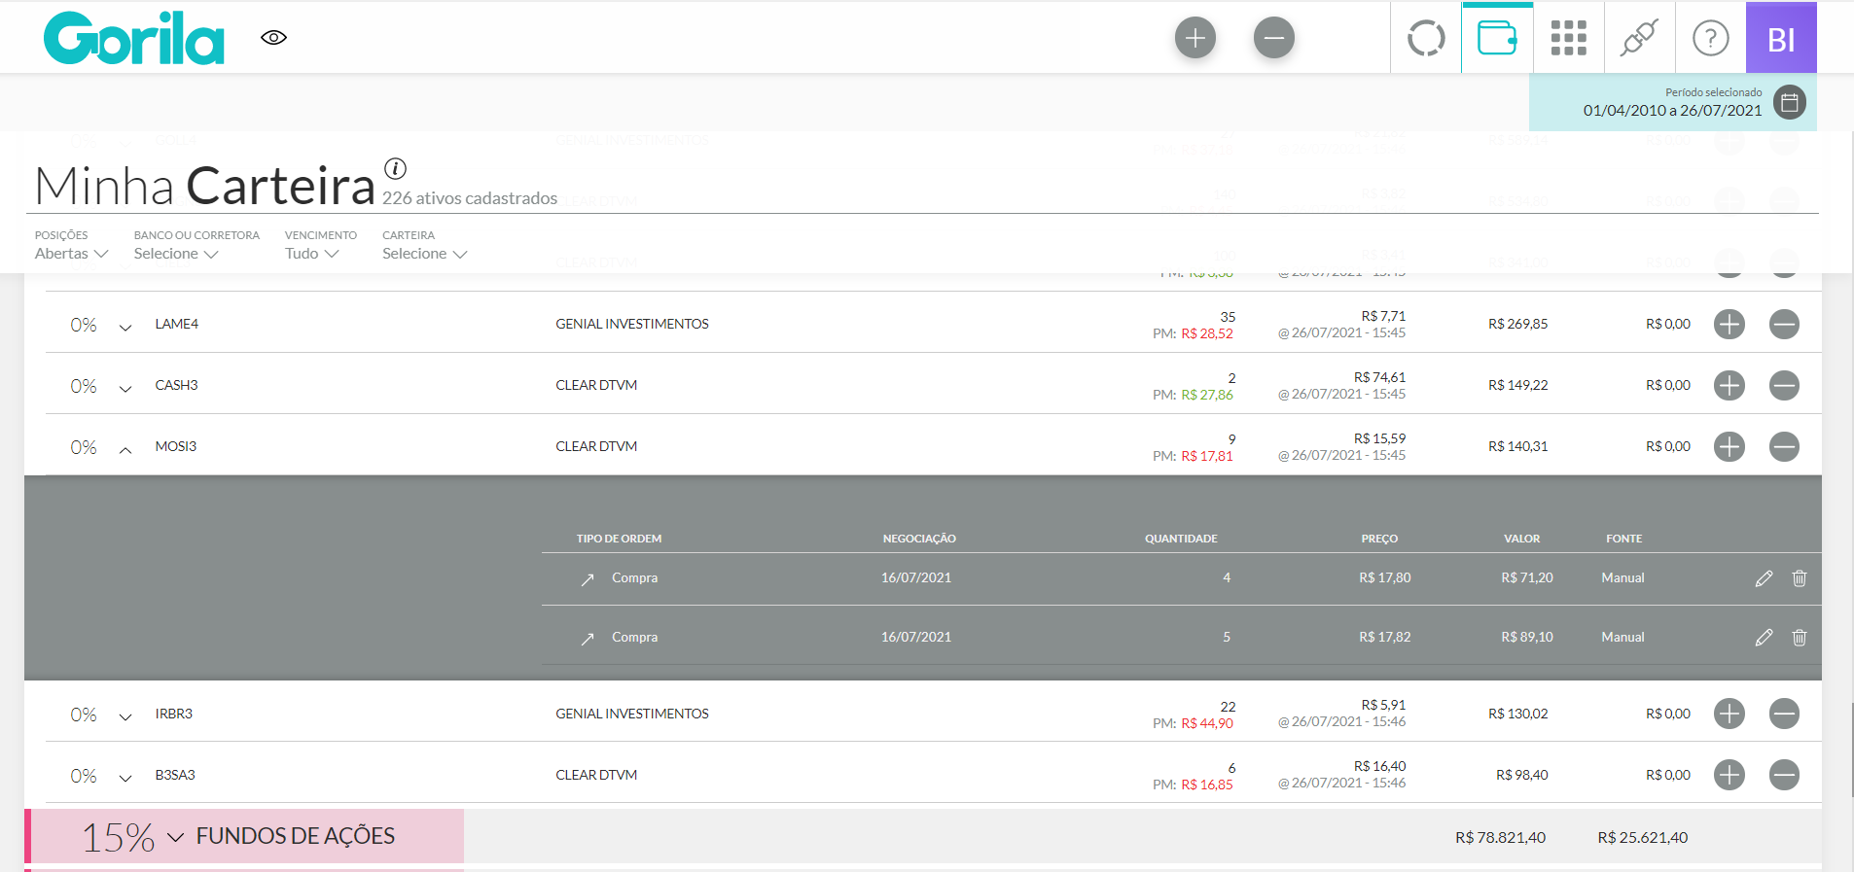The height and width of the screenshot is (872, 1854).
Task: Click the top minus button to remove asset
Action: tap(1274, 38)
